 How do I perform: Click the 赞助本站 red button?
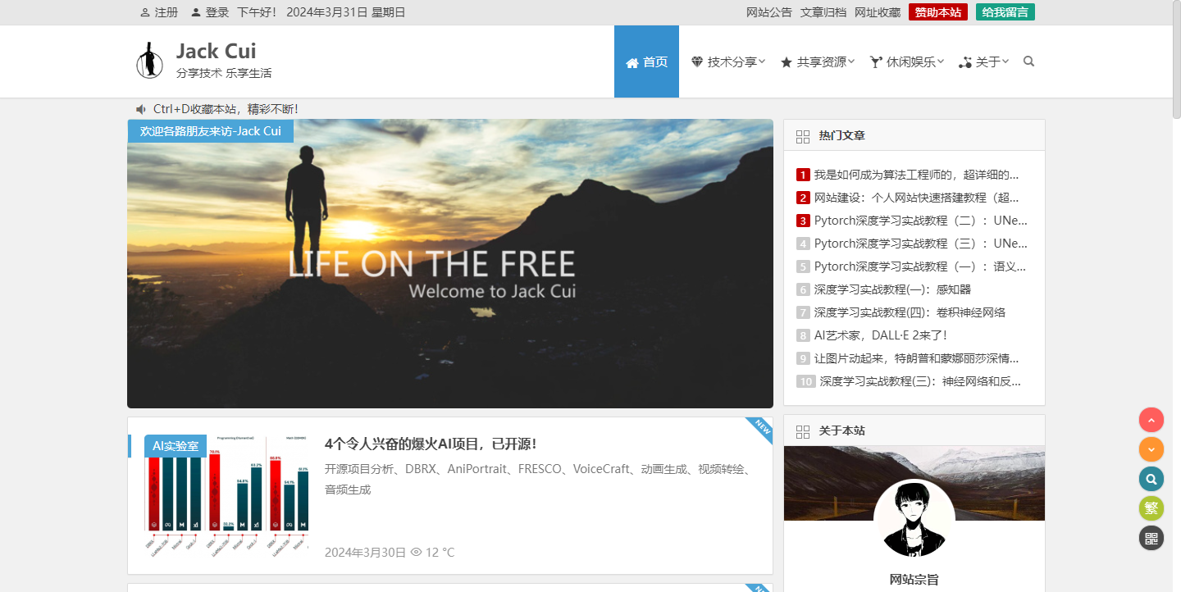tap(938, 12)
